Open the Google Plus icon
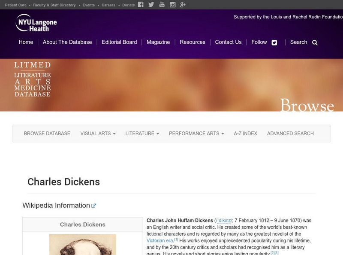Viewport: 343px width, 255px height. point(183,5)
